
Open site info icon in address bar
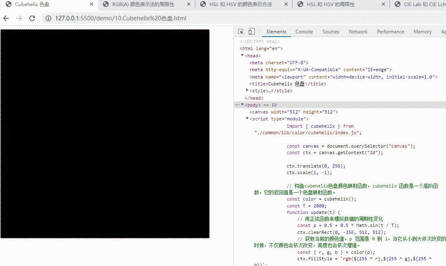48,18
